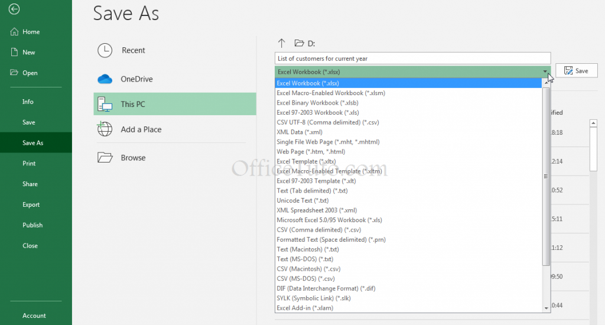Viewport: 605px width, 325px height.
Task: Collapse the file type dropdown arrow
Action: click(545, 71)
